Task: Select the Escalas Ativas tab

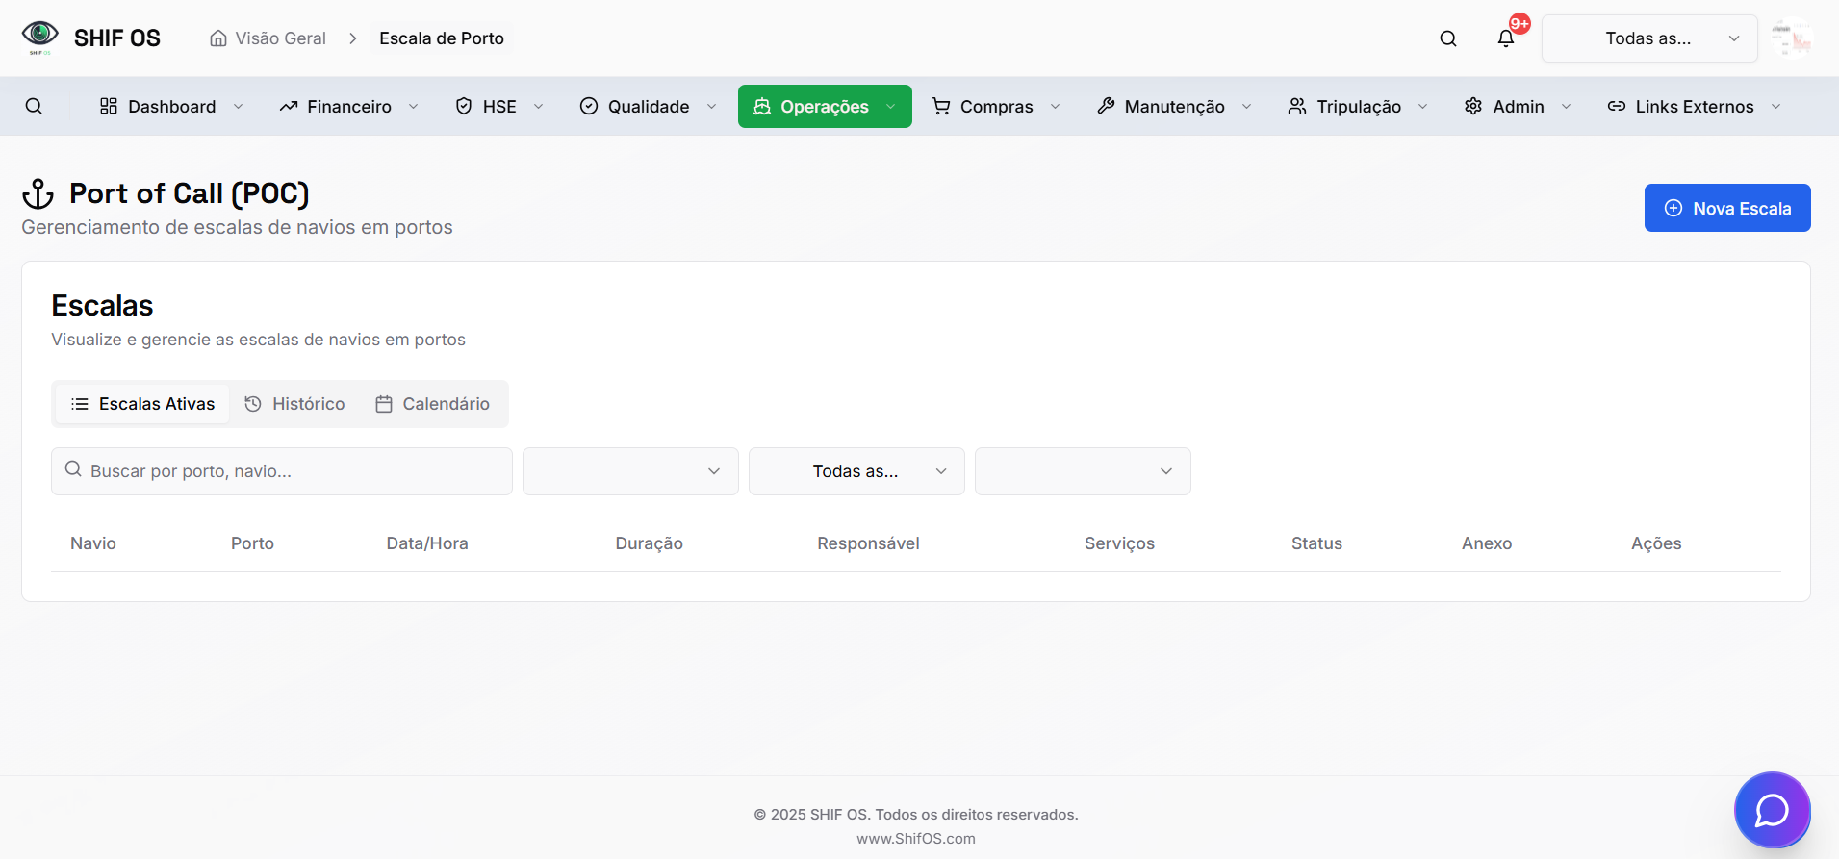Action: pos(142,404)
